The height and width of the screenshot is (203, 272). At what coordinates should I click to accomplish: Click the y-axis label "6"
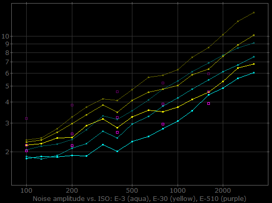click(x=7, y=73)
